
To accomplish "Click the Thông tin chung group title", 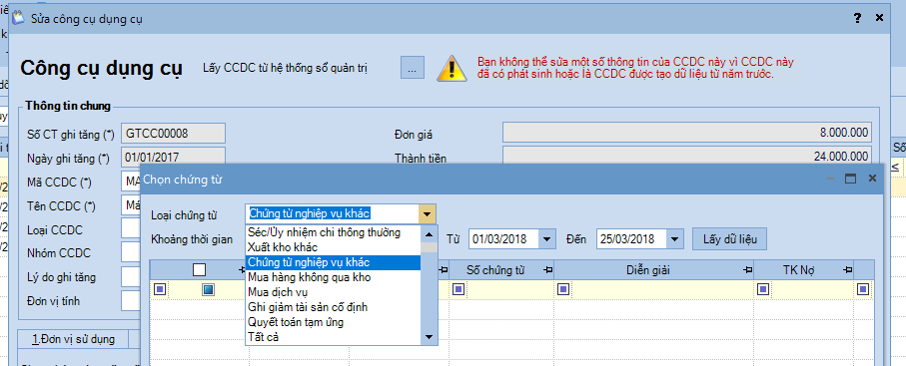I will coord(68,107).
